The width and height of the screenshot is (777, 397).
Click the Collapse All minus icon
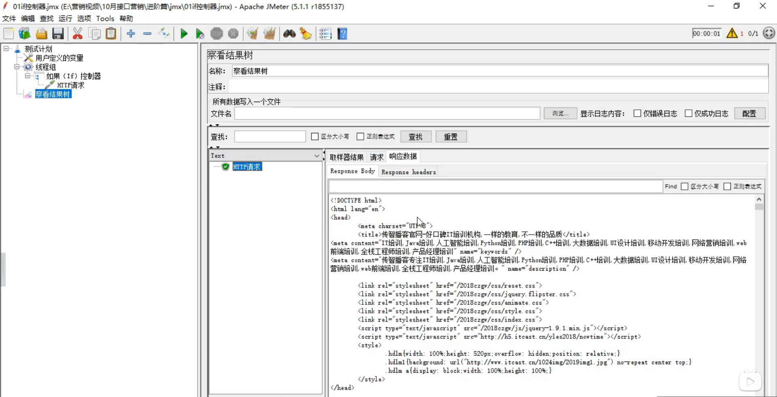coord(147,34)
